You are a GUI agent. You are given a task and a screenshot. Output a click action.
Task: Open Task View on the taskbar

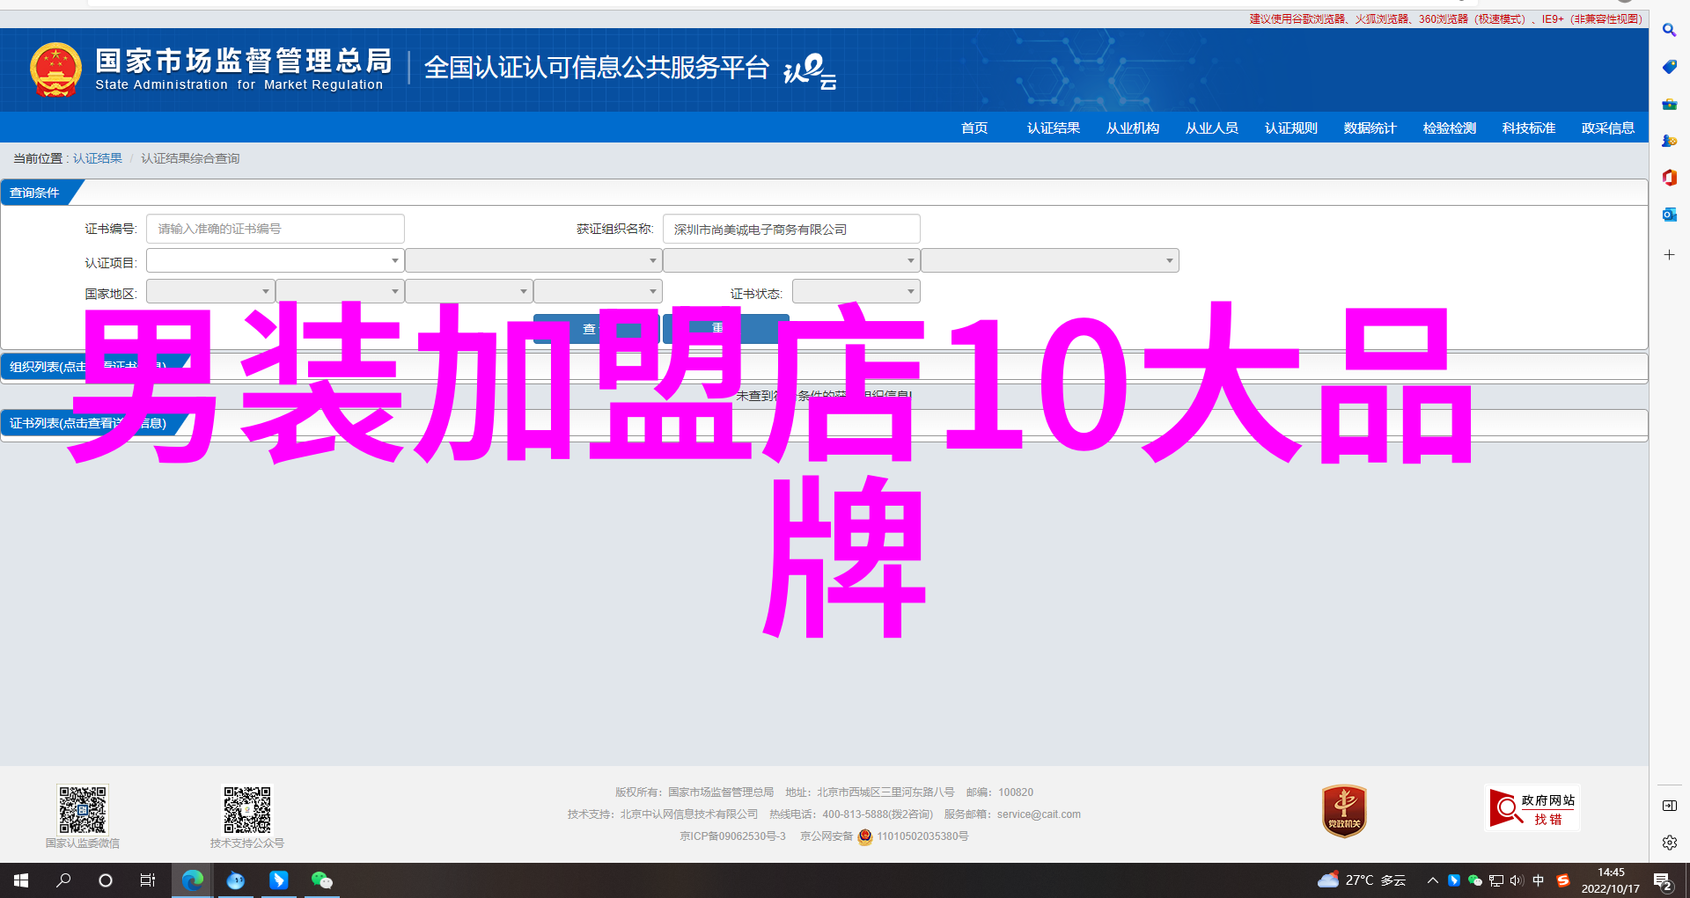148,880
